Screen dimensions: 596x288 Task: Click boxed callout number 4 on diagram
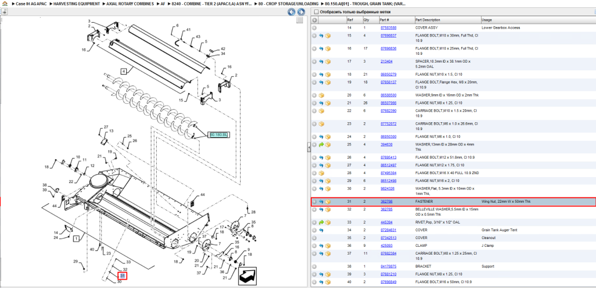coord(123,71)
